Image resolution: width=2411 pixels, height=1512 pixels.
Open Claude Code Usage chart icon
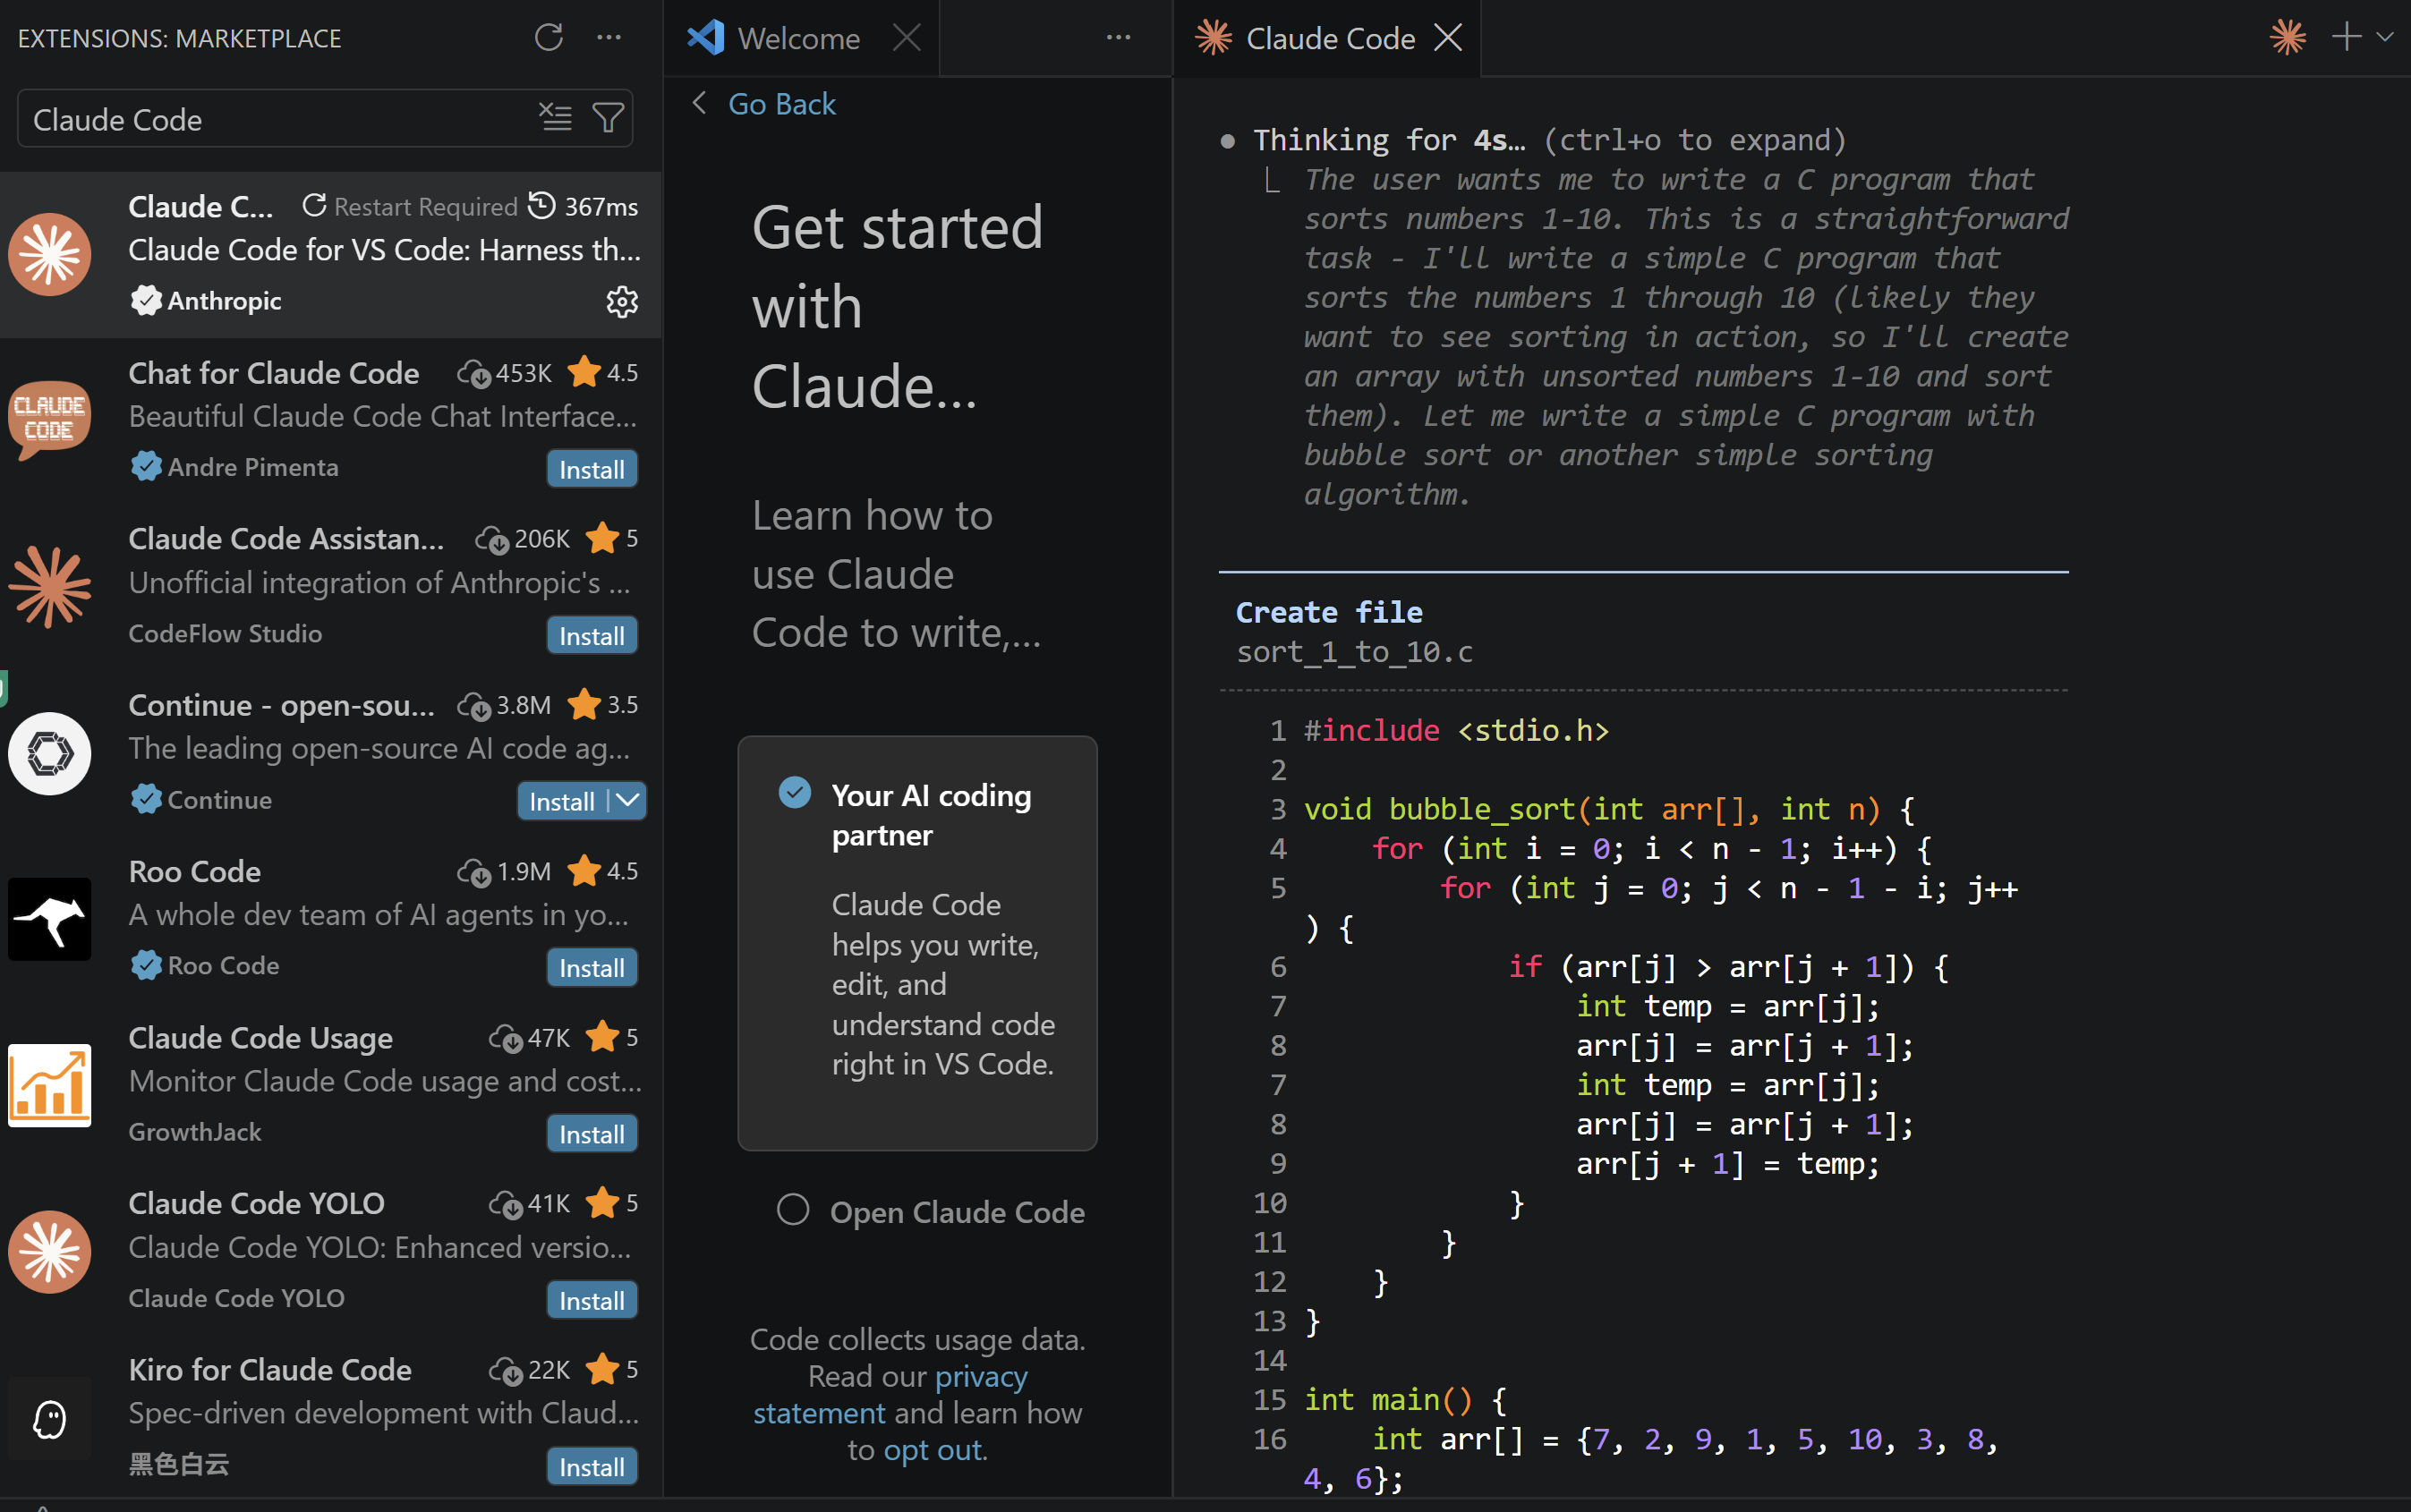point(50,1085)
